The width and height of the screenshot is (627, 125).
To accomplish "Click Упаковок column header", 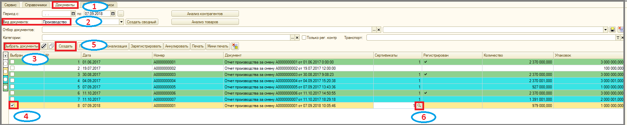I will tap(589, 55).
